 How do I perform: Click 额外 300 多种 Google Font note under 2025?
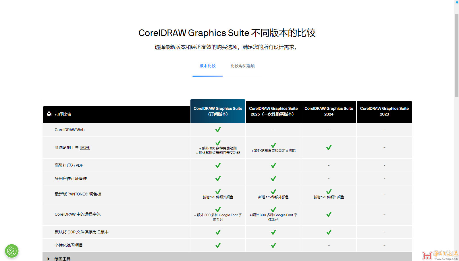273,217
